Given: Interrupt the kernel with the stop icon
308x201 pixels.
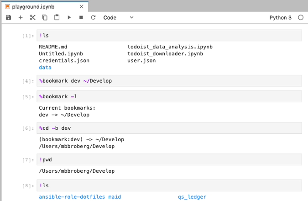Looking at the screenshot, I should point(81,17).
